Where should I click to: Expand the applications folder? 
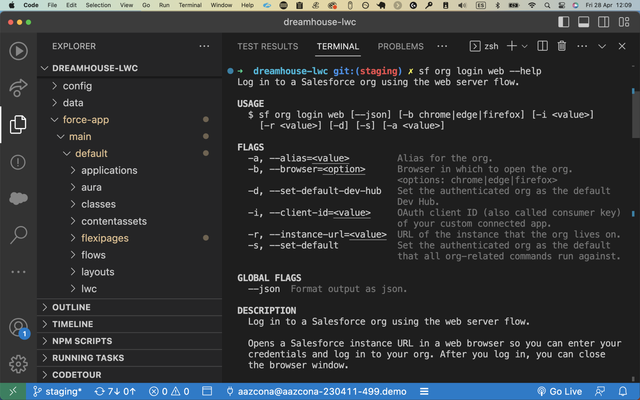coord(130,170)
